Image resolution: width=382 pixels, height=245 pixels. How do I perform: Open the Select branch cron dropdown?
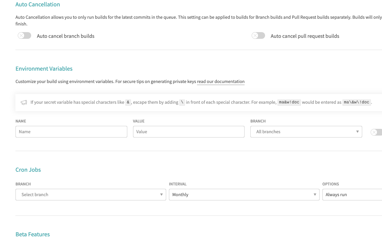point(90,195)
